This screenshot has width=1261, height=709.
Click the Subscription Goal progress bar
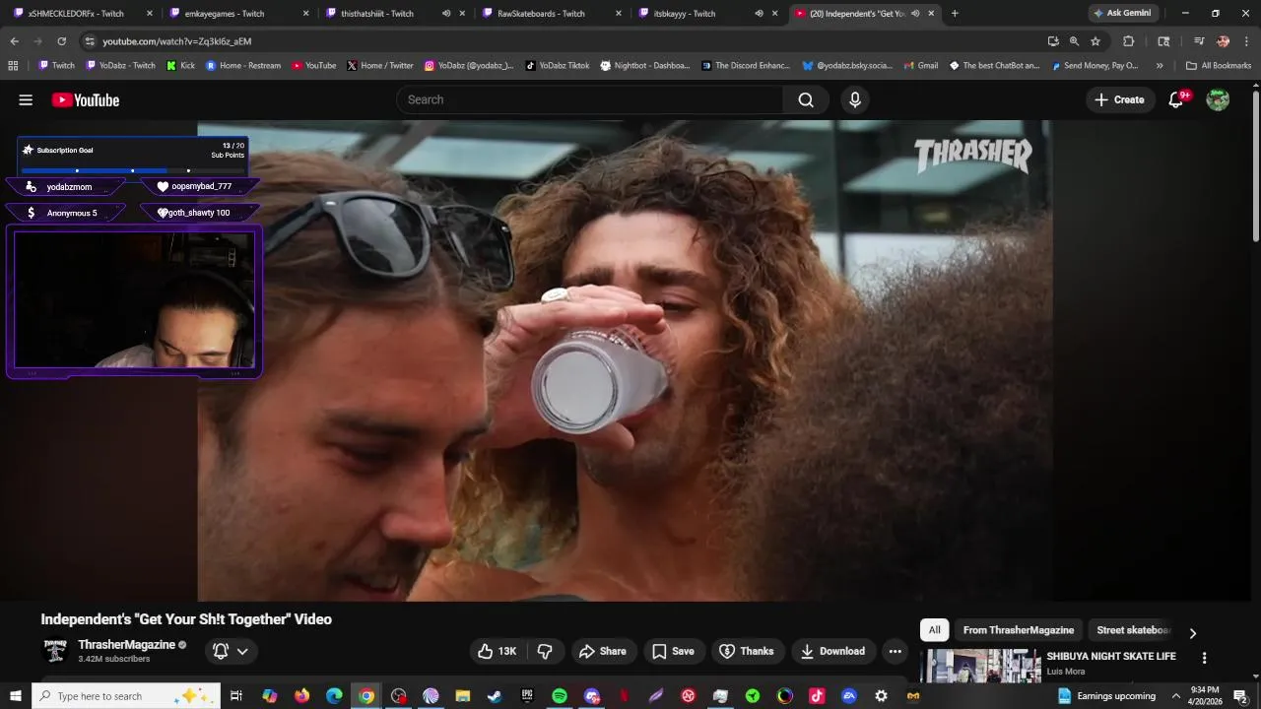coord(132,170)
